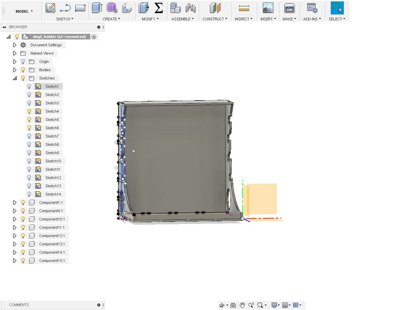
Task: Toggle visibility lightbulb of Sketch4
Action: point(29,111)
